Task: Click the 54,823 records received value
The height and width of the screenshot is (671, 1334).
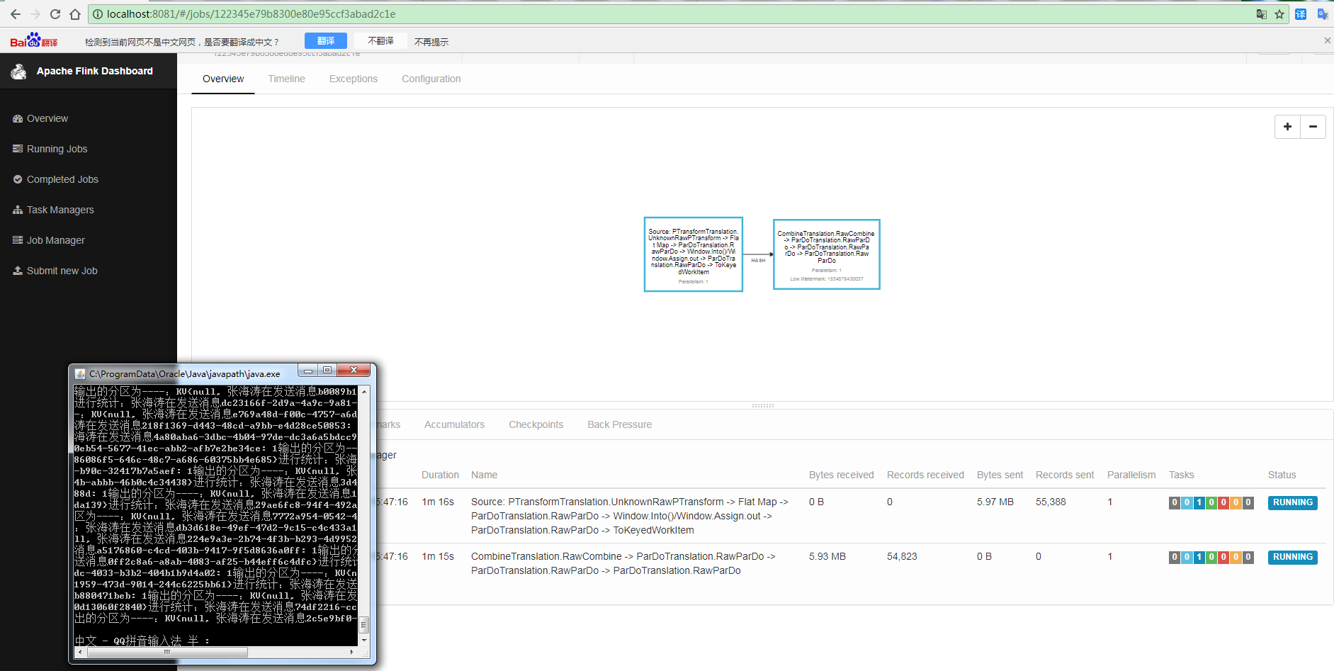Action: [x=902, y=556]
